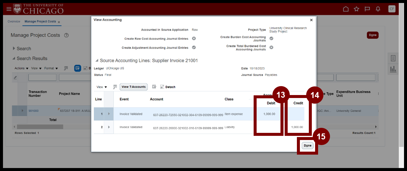Viewport: 407px width, 171px height.
Task: Click the Done button on Manage Project Costs page
Action: point(373,35)
